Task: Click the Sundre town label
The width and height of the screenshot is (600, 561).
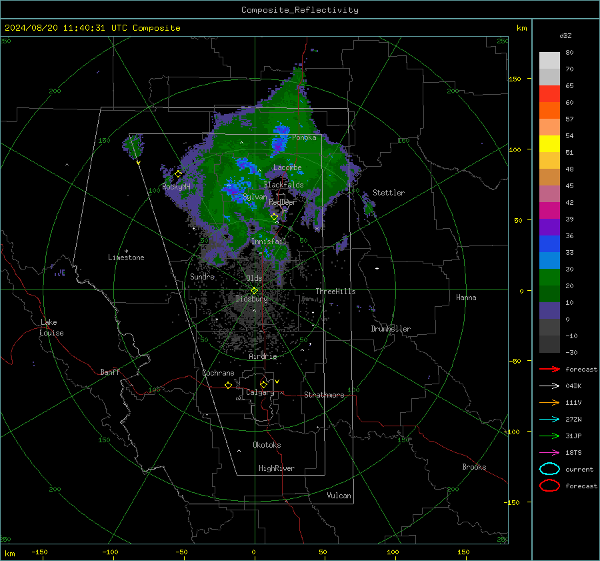Action: click(x=202, y=276)
